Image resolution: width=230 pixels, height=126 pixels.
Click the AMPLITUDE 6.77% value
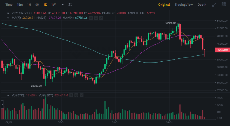pos(151,13)
